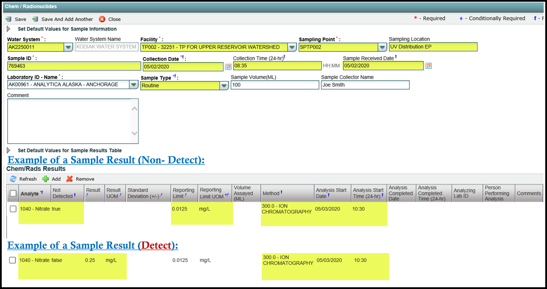
Task: Click the Sample Collector Name field
Action: [365, 85]
